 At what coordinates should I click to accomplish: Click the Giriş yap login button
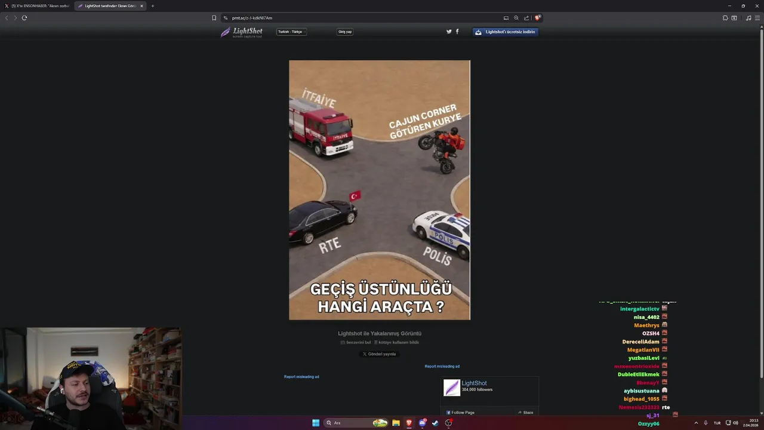point(345,32)
